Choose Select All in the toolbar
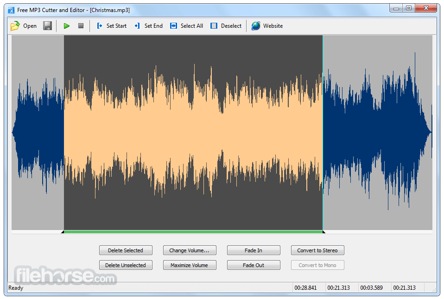 187,26
